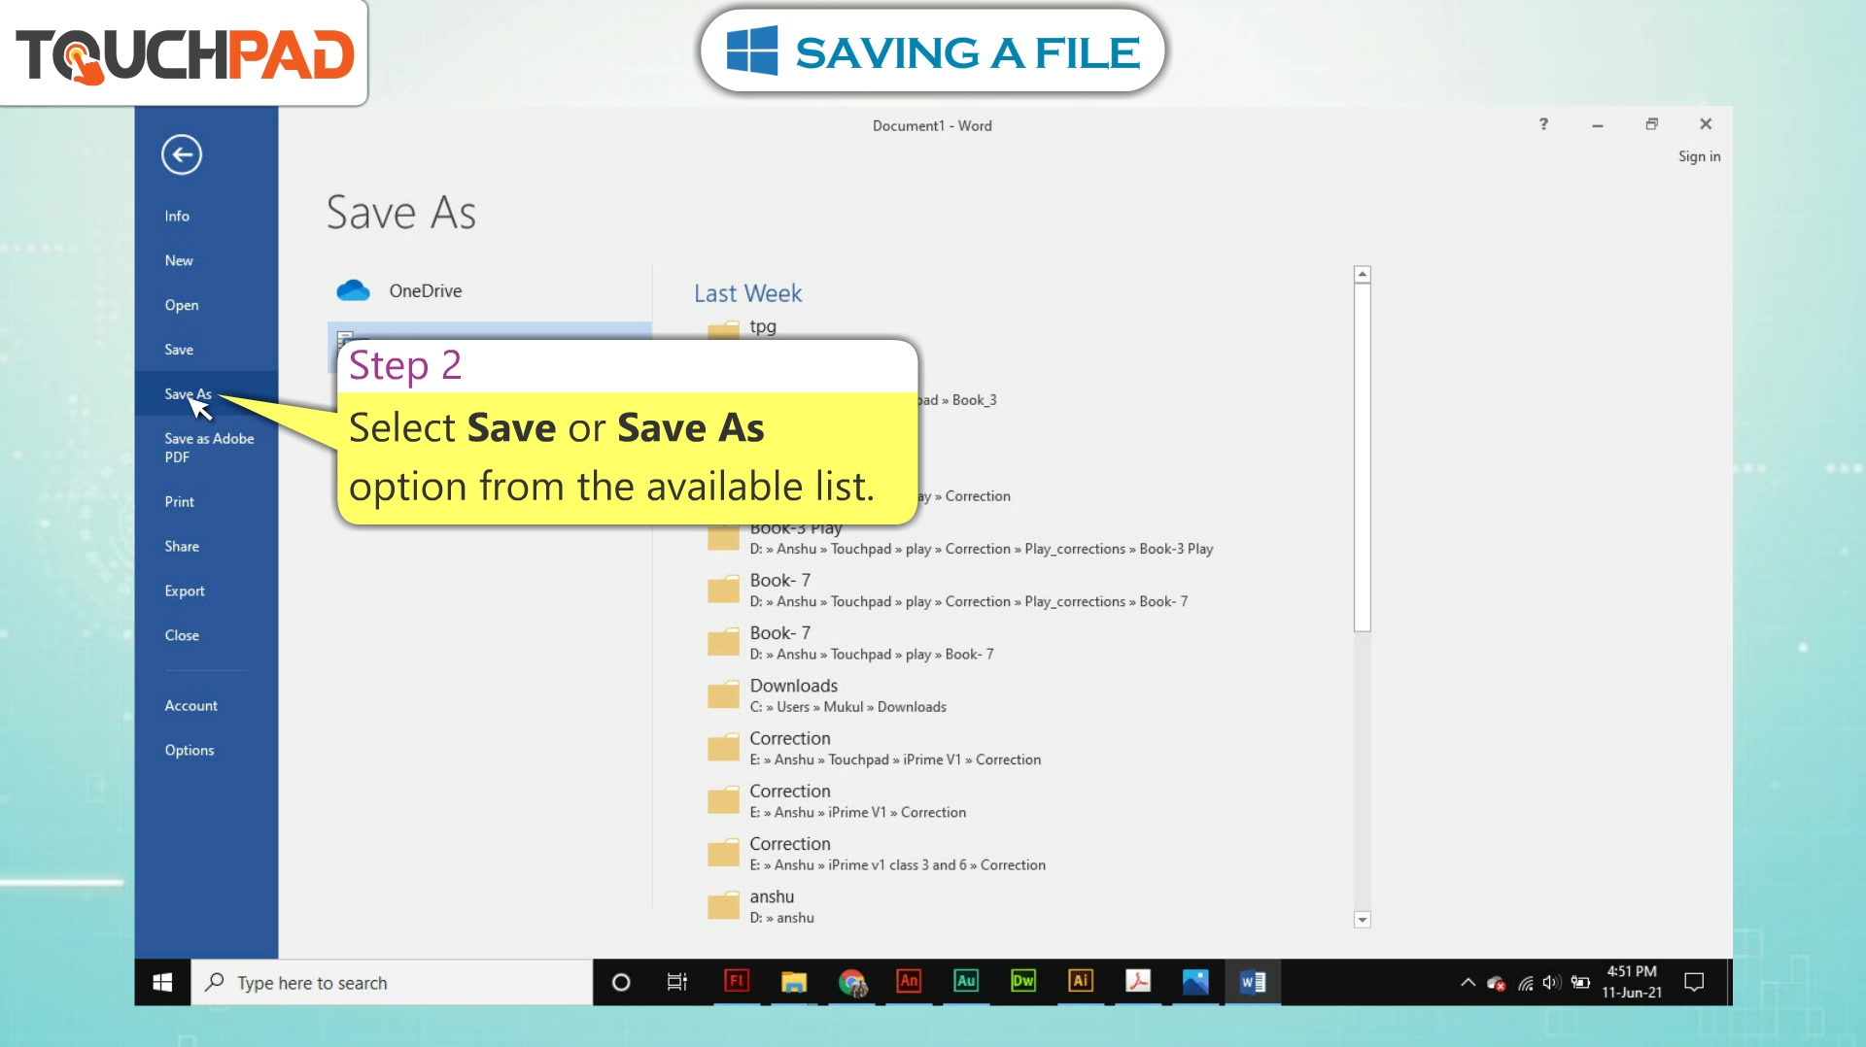Click Sign in link
Viewport: 1866px width, 1047px height.
tap(1699, 156)
